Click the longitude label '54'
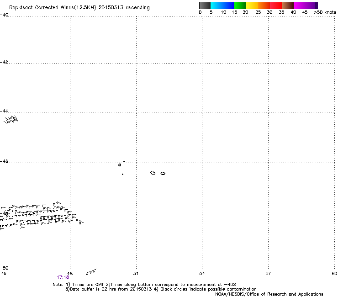This screenshot has width=338, height=297. pyautogui.click(x=202, y=274)
